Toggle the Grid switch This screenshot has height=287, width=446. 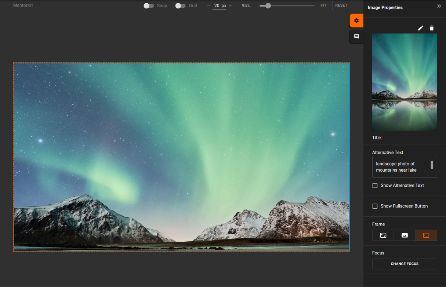(180, 5)
